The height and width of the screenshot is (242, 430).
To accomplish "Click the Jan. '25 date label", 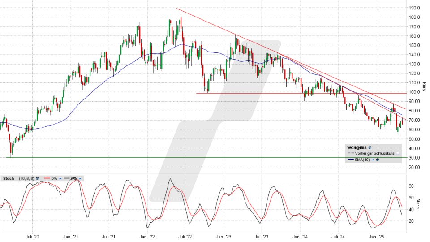I will click(377, 237).
